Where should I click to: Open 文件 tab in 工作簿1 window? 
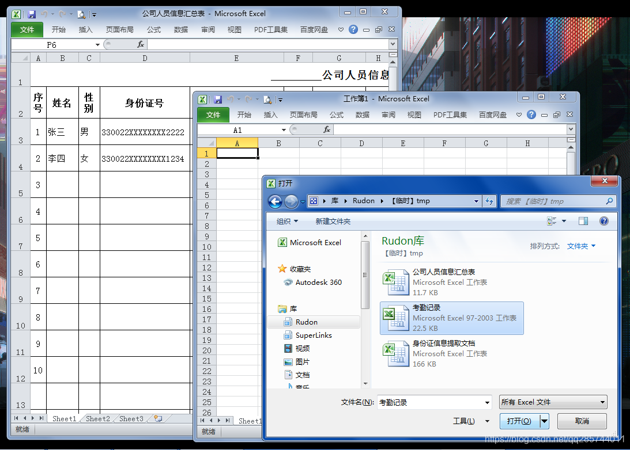pos(213,115)
